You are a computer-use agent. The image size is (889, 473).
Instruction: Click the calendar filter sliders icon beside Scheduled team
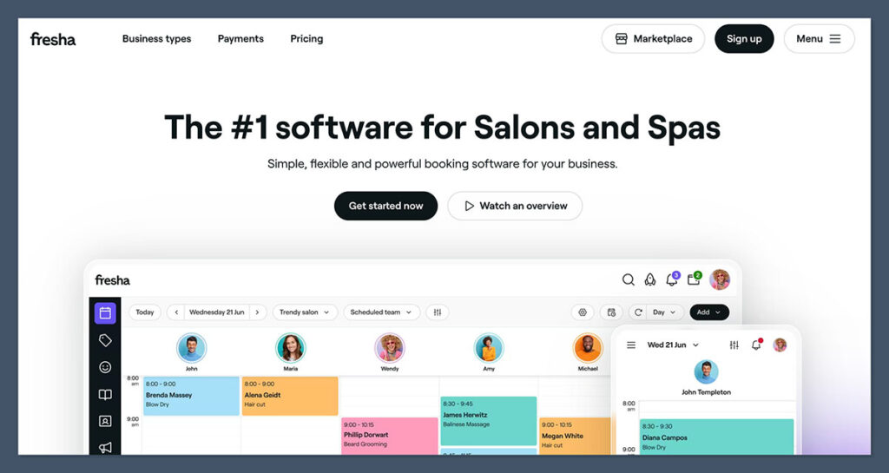click(438, 312)
